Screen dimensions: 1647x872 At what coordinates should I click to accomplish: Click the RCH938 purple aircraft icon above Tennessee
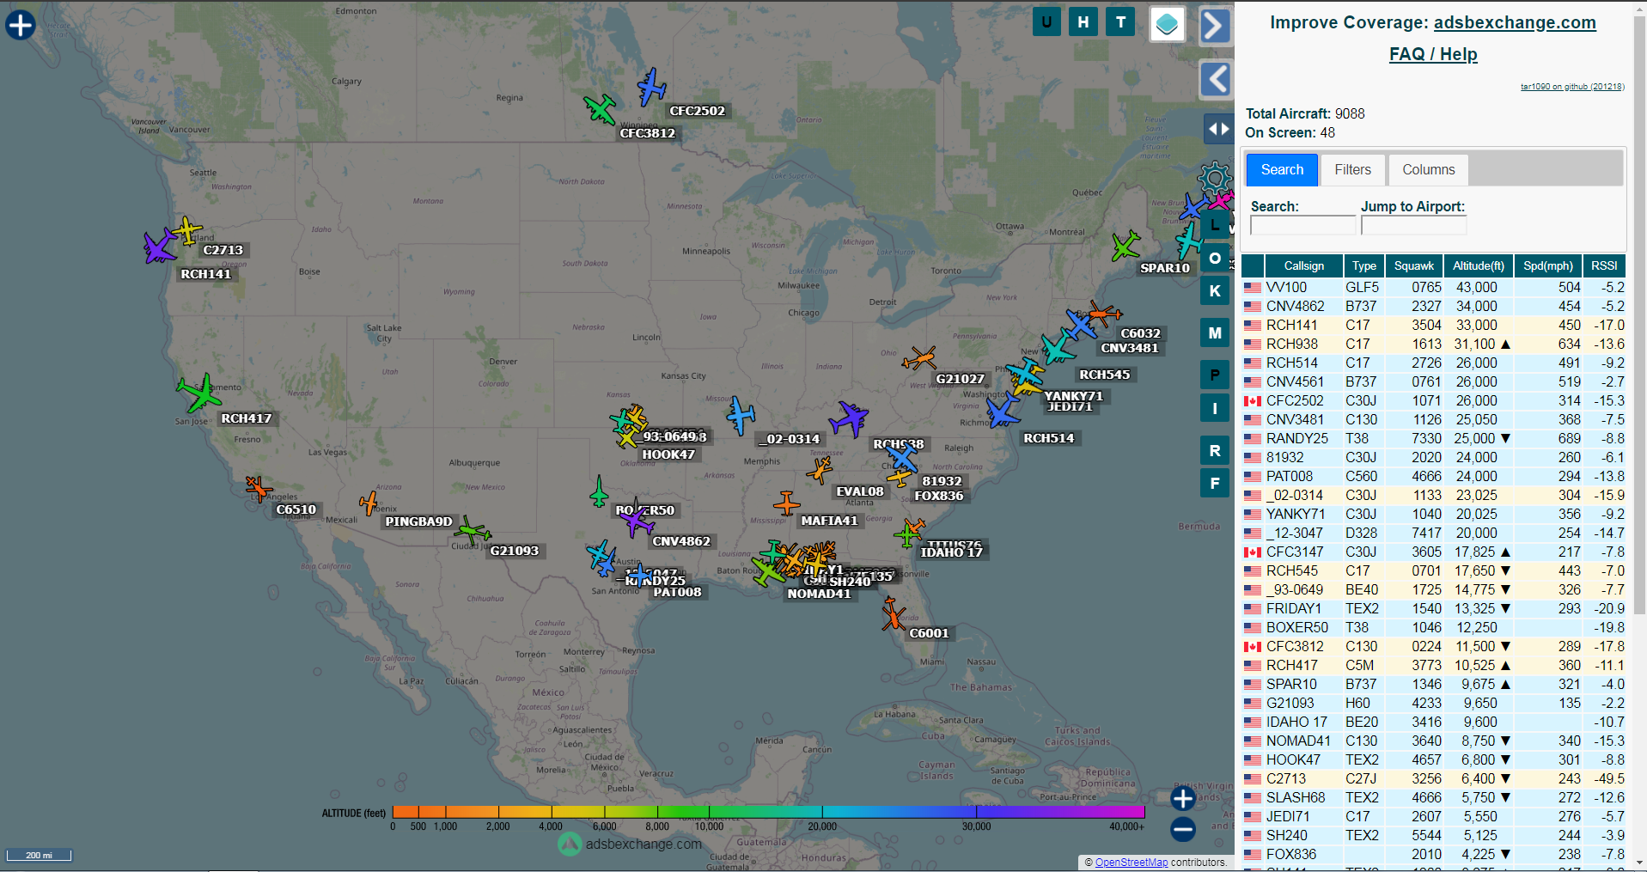click(x=849, y=419)
